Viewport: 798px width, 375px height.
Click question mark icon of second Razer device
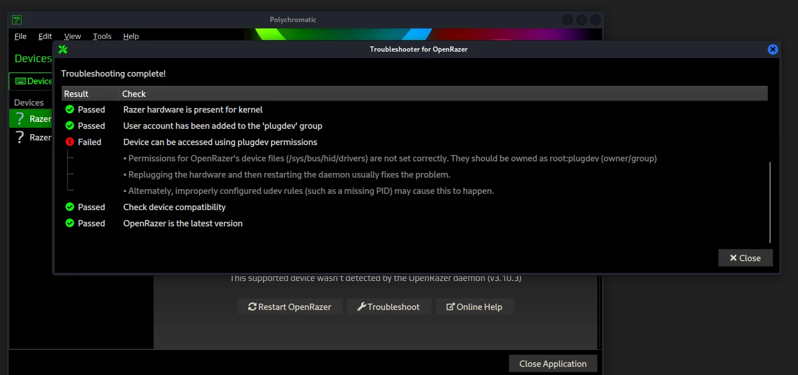[x=20, y=137]
